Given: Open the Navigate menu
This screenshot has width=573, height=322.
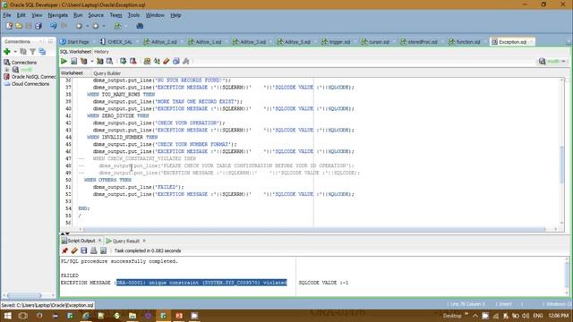Looking at the screenshot, I should click(x=57, y=15).
